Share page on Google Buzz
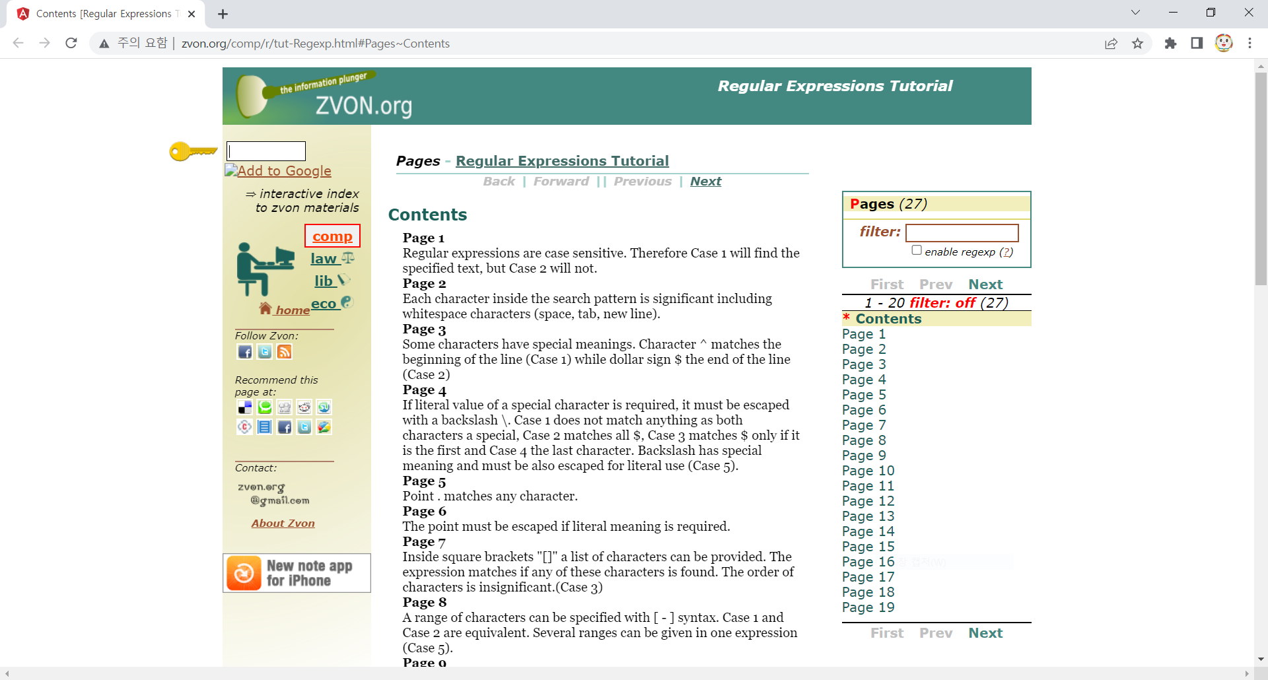This screenshot has height=680, width=1268. (x=324, y=427)
